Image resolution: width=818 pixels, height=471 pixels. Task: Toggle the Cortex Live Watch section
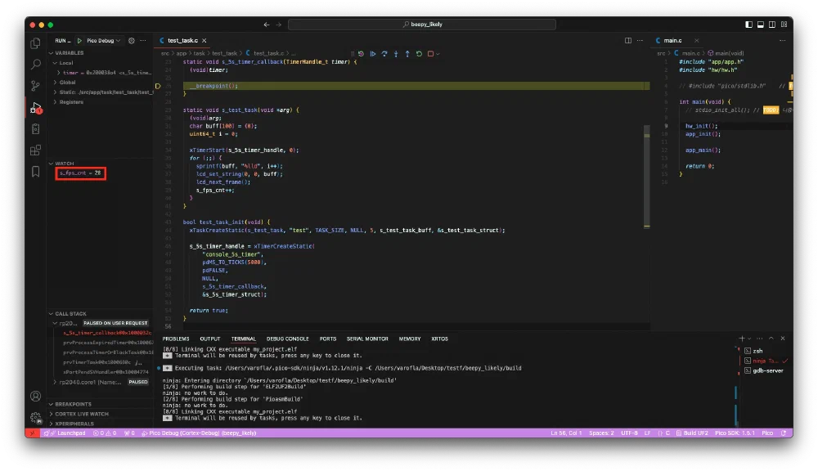click(80, 414)
